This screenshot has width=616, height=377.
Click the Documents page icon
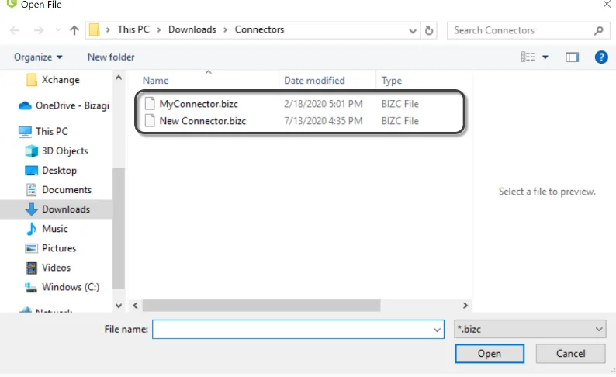pos(32,190)
